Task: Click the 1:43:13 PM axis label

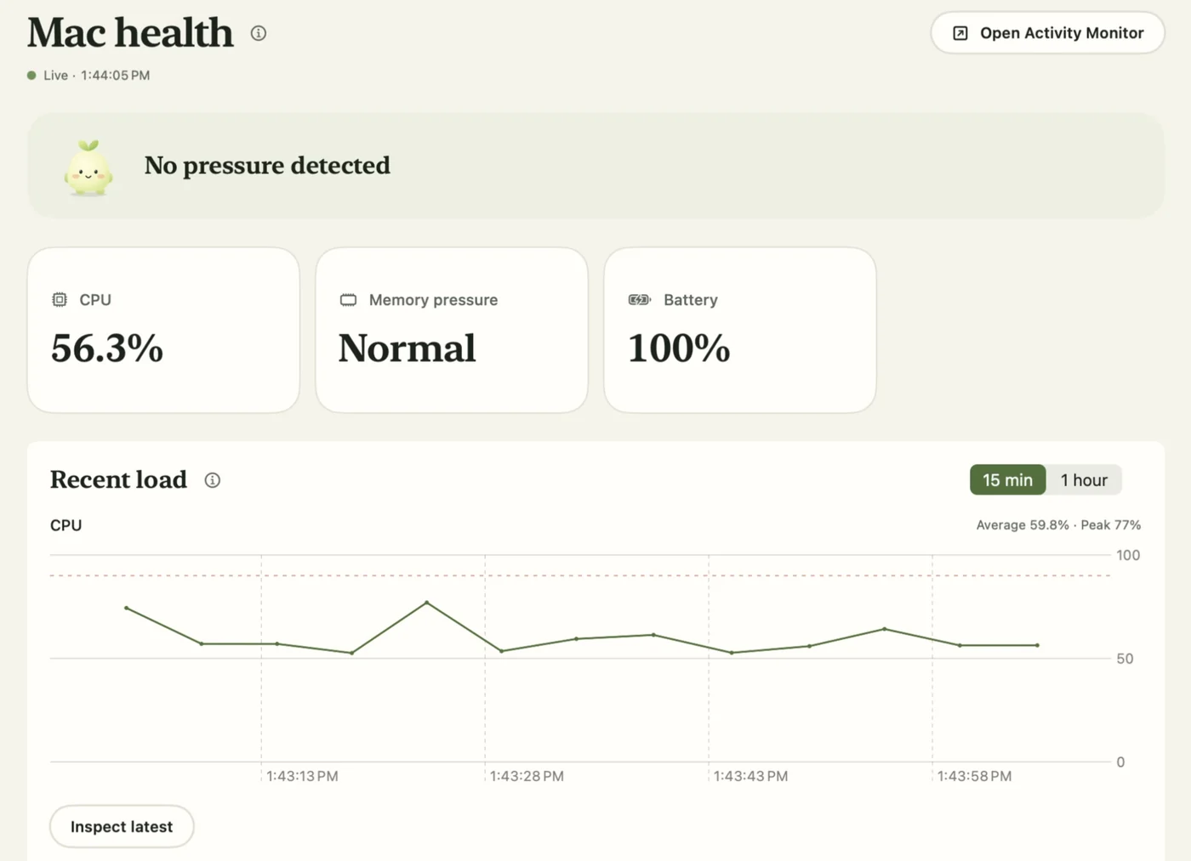Action: point(302,776)
